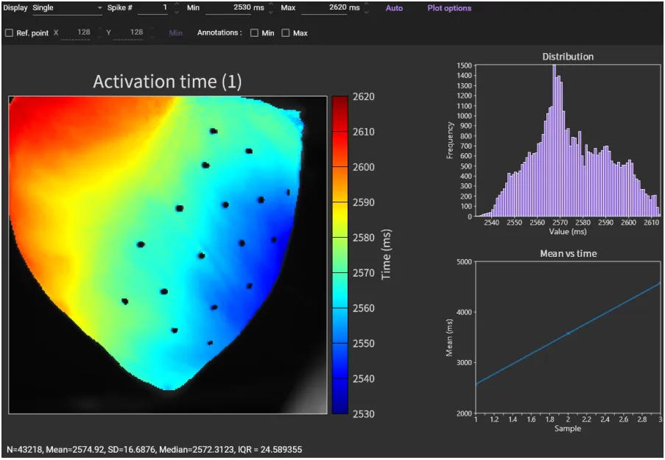Click the Ref. point Y field

pyautogui.click(x=129, y=33)
